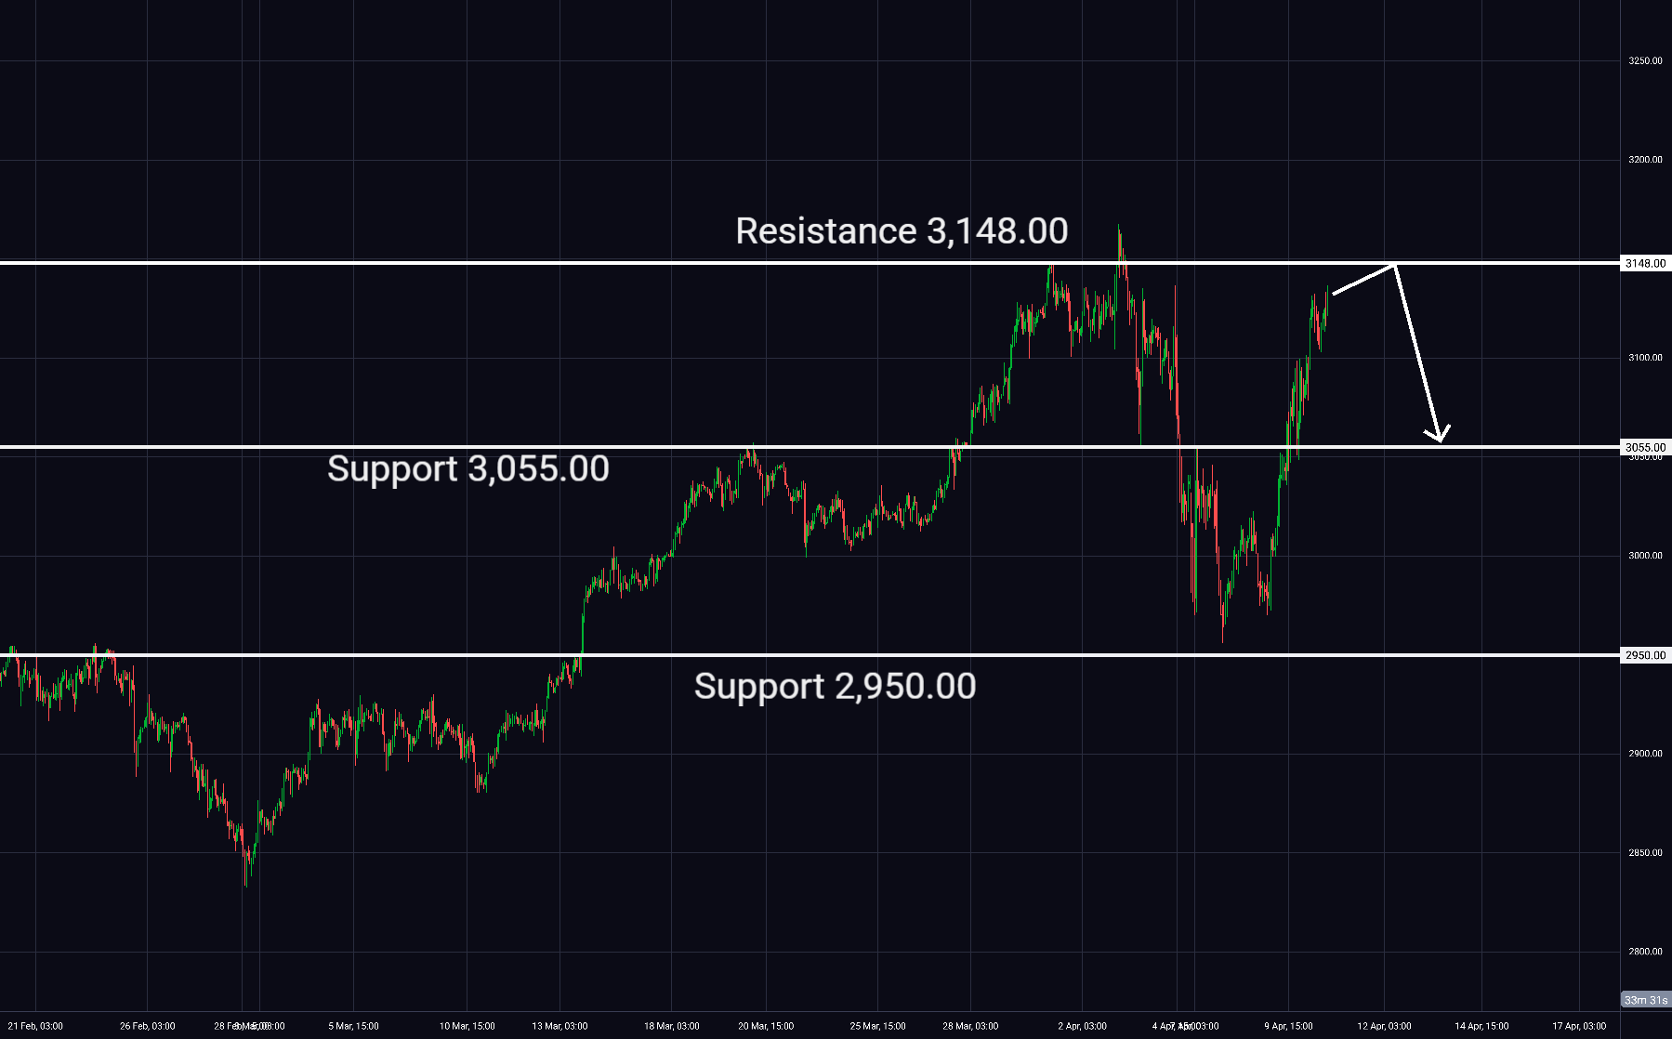Select the "Support 2,950.00" text annotation

pos(835,687)
